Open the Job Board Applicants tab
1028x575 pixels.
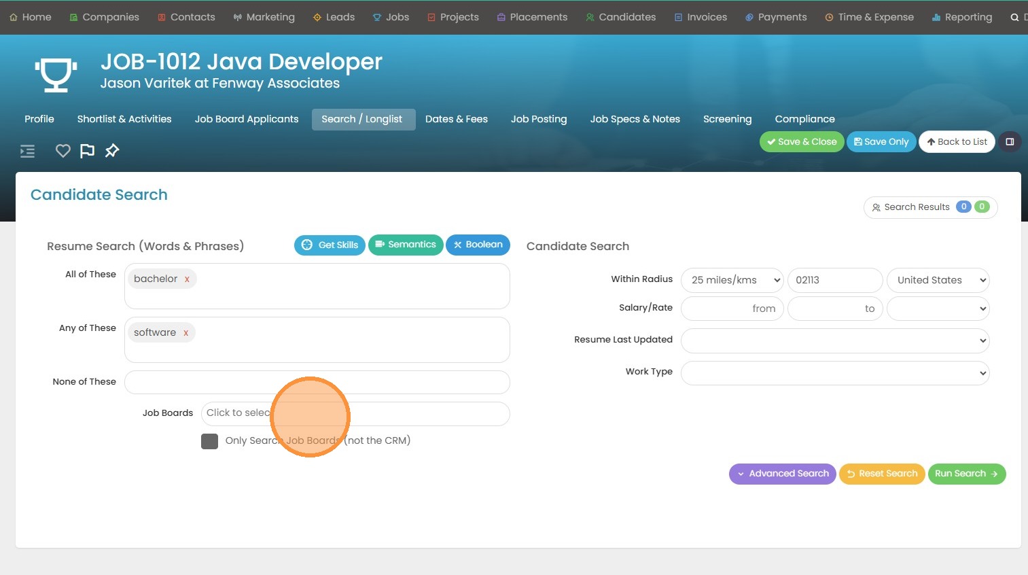click(x=246, y=119)
